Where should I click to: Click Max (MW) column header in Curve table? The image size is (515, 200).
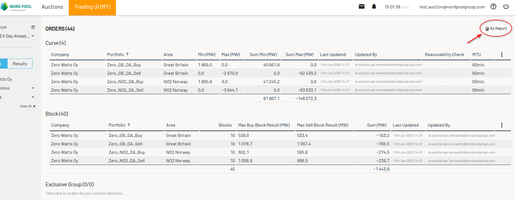point(231,55)
